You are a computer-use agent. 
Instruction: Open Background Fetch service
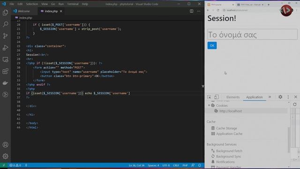[x=229, y=151]
